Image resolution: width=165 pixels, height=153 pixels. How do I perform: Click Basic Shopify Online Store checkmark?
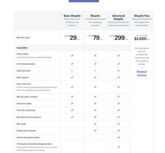tap(72, 56)
